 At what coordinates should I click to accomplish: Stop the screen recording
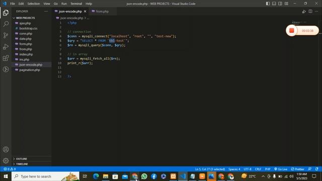tap(292, 31)
